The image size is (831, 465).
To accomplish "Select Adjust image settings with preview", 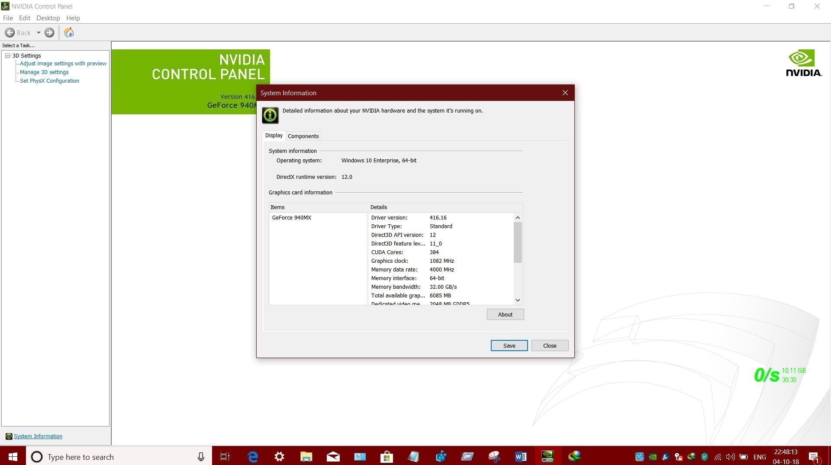I will (63, 64).
